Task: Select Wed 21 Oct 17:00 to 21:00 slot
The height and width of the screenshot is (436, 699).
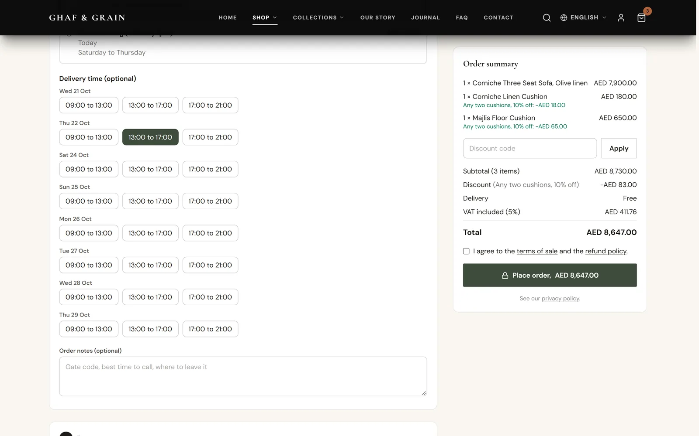Action: [x=210, y=105]
